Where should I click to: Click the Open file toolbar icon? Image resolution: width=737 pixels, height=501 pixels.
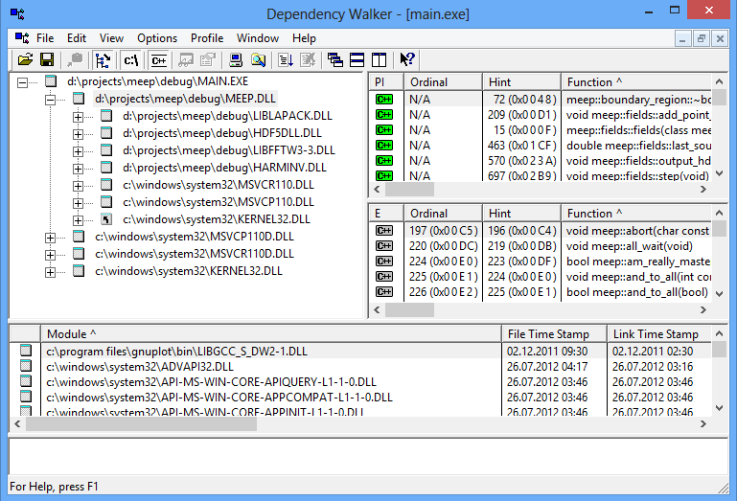pyautogui.click(x=24, y=60)
